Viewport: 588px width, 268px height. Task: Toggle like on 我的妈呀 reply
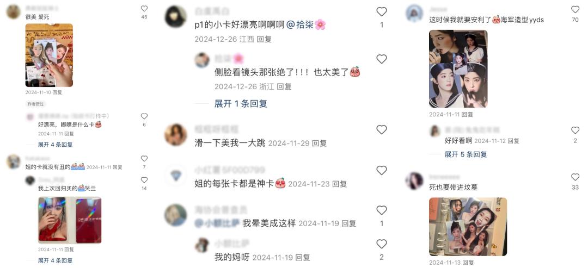pyautogui.click(x=381, y=244)
